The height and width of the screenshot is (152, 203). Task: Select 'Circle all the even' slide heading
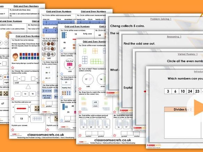tap(185, 61)
